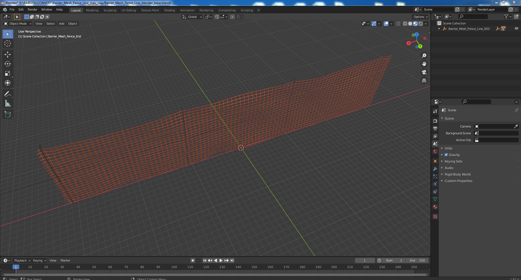Select the Rotate tool

point(8,64)
